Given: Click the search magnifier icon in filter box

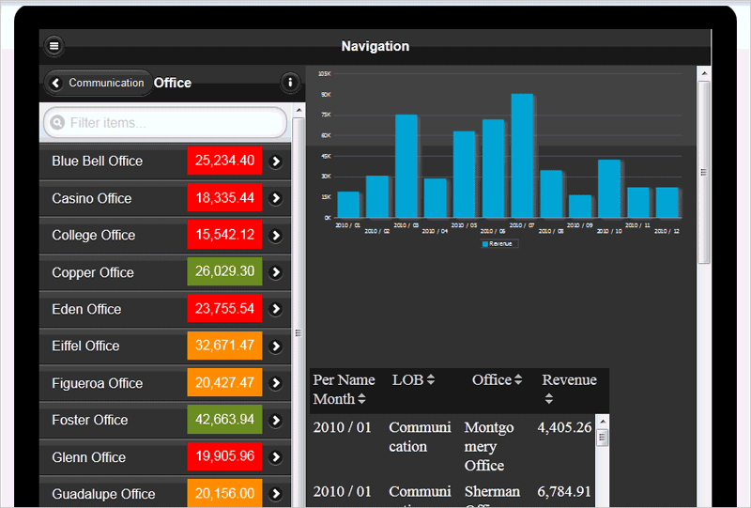Looking at the screenshot, I should pos(57,123).
